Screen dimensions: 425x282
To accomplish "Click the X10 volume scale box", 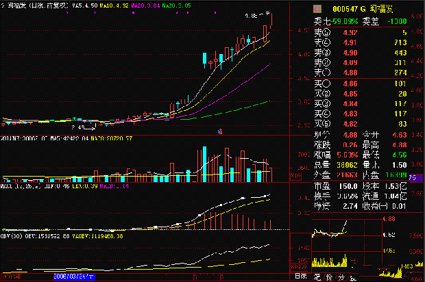I will coord(295,176).
